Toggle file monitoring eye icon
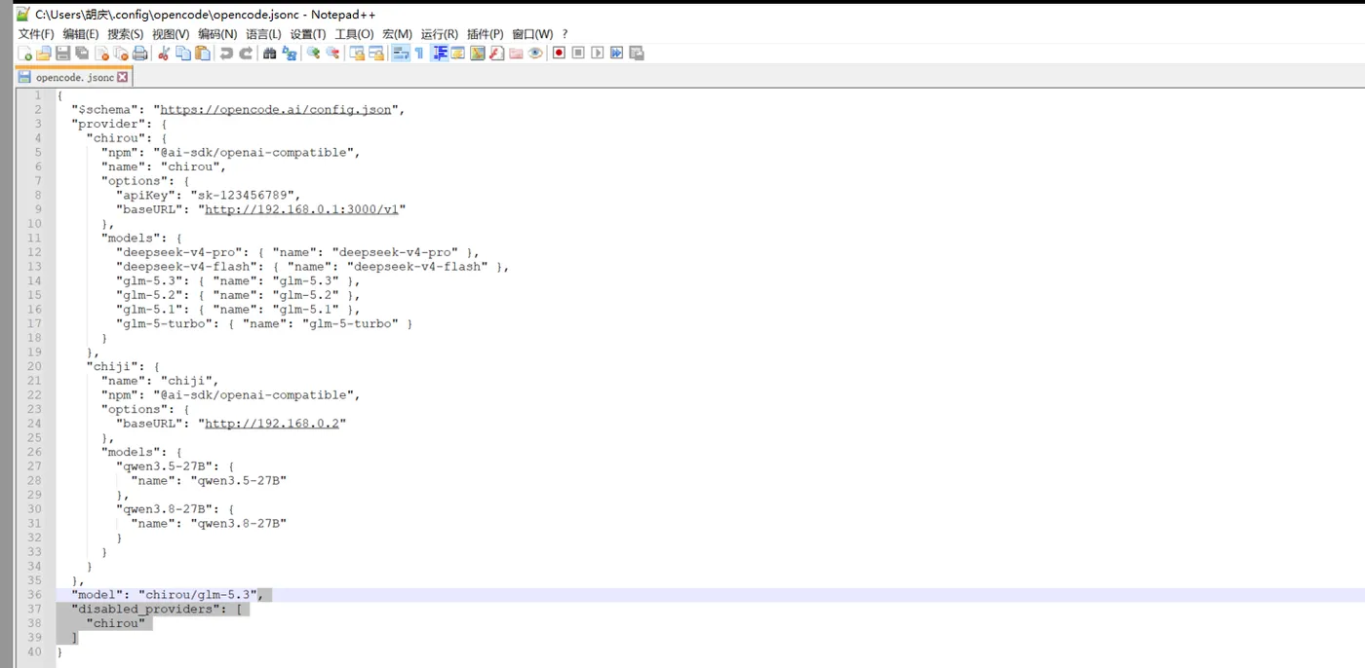The image size is (1365, 668). click(535, 53)
